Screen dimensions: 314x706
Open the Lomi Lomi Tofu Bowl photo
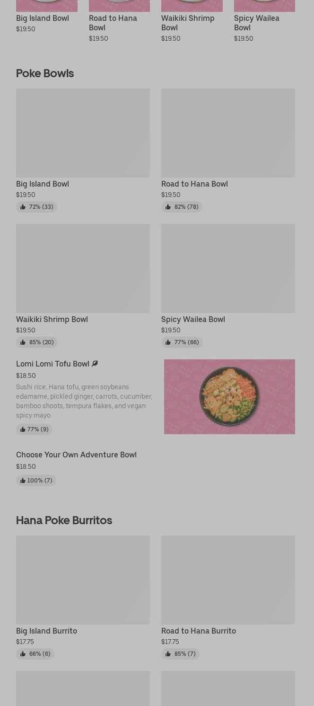(229, 396)
